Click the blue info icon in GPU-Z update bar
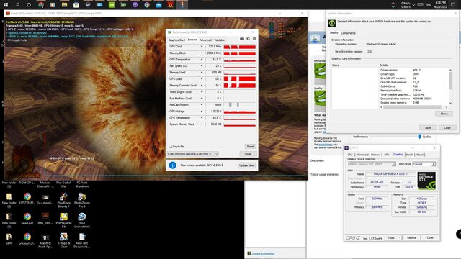Screen dimensions: 461x259 click(x=173, y=165)
